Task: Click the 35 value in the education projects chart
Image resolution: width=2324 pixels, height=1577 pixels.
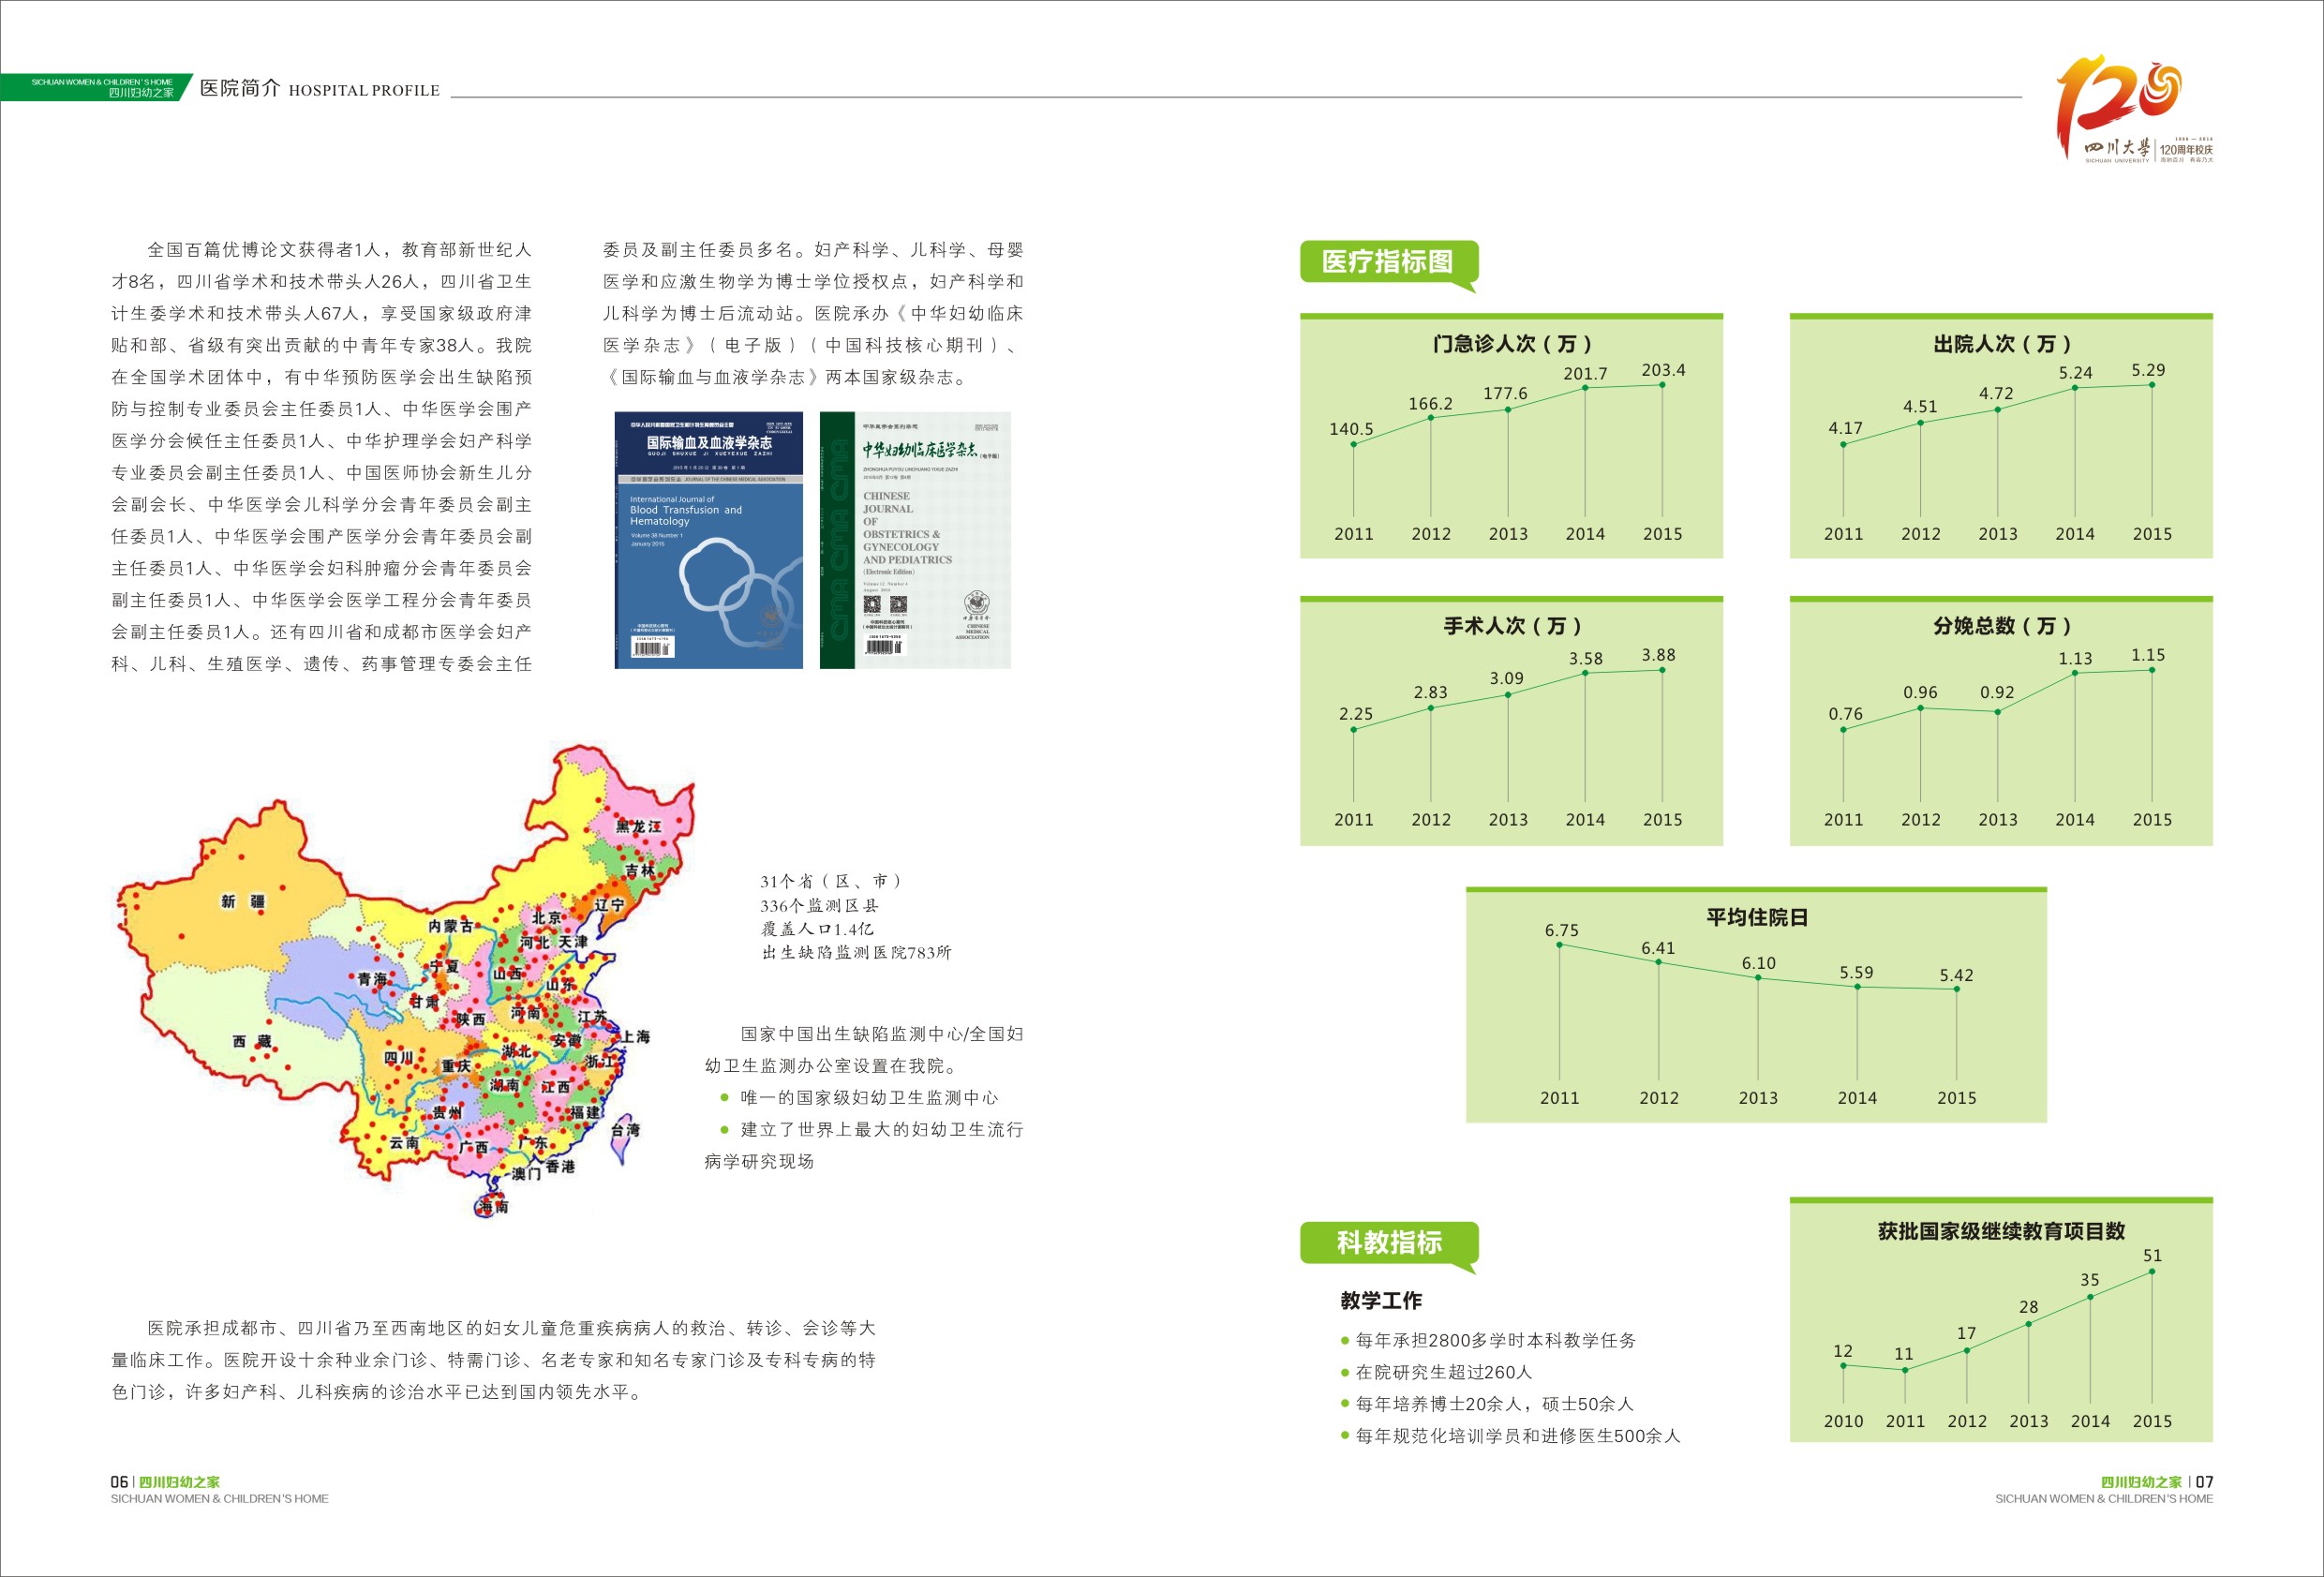Action: point(2090,1280)
